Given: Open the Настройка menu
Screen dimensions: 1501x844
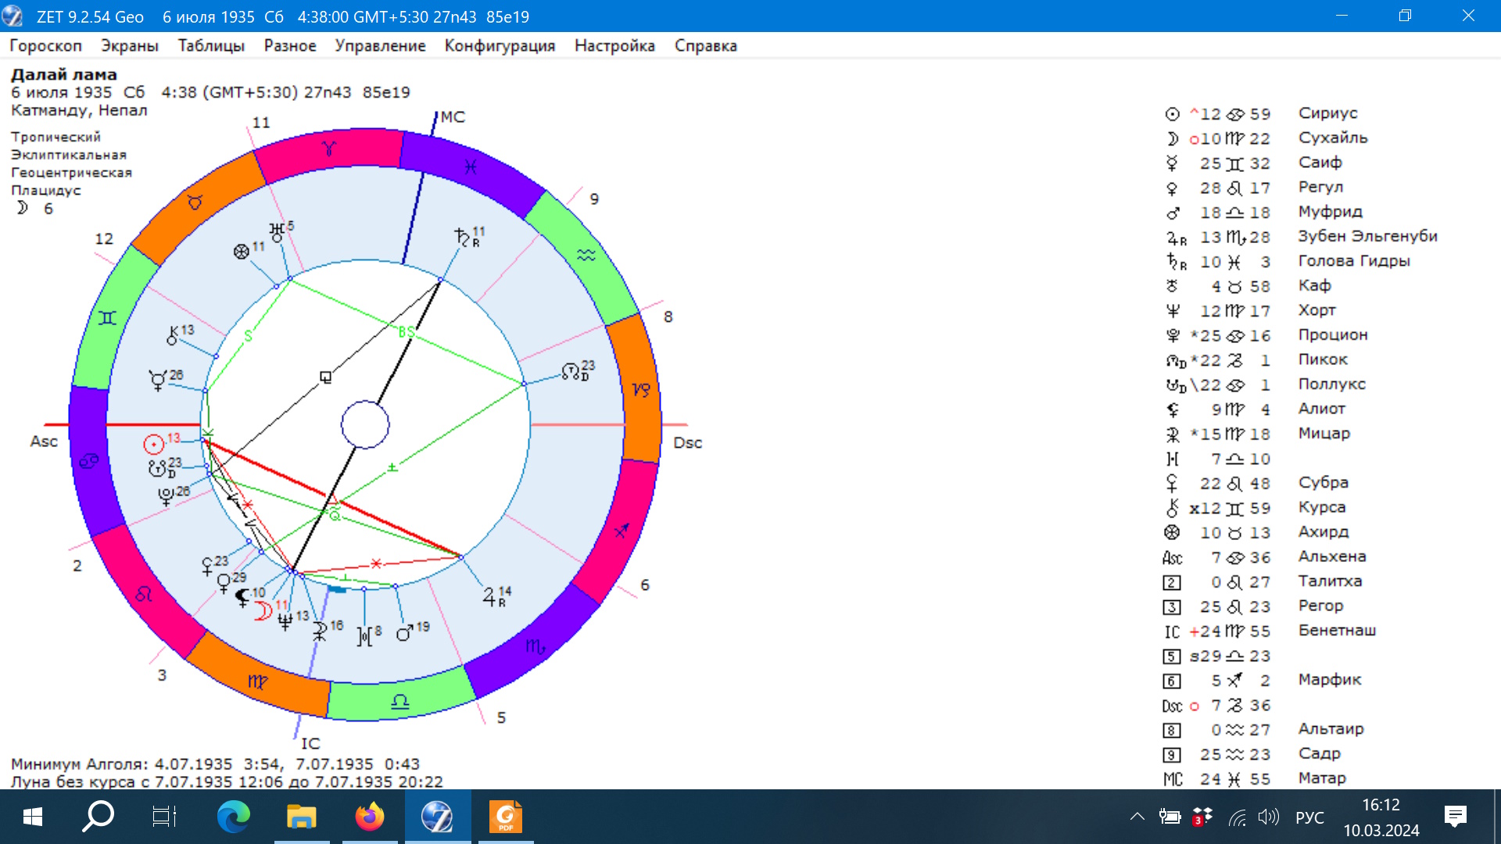Looking at the screenshot, I should (x=614, y=45).
